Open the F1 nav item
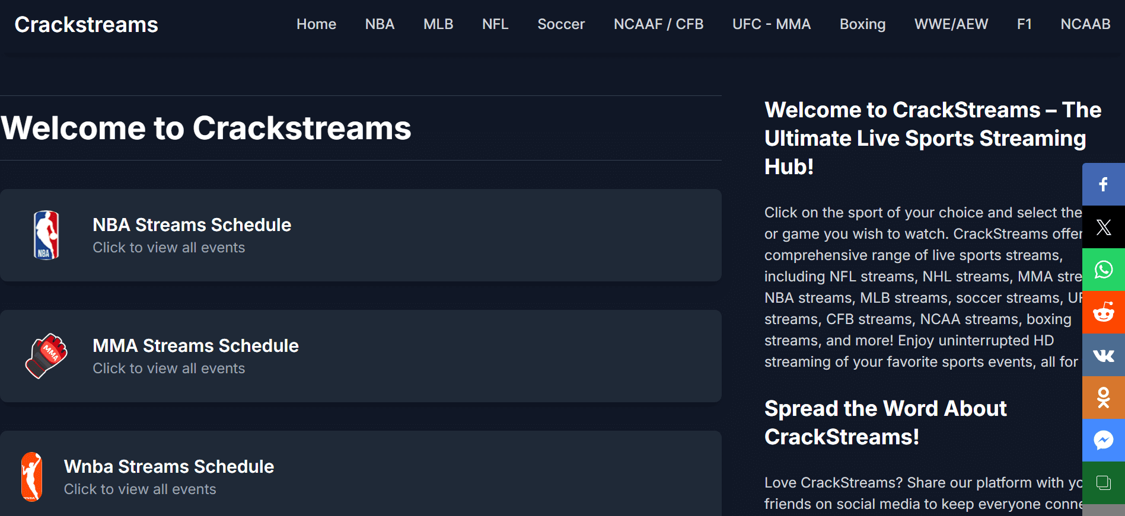The height and width of the screenshot is (516, 1125). tap(1024, 24)
